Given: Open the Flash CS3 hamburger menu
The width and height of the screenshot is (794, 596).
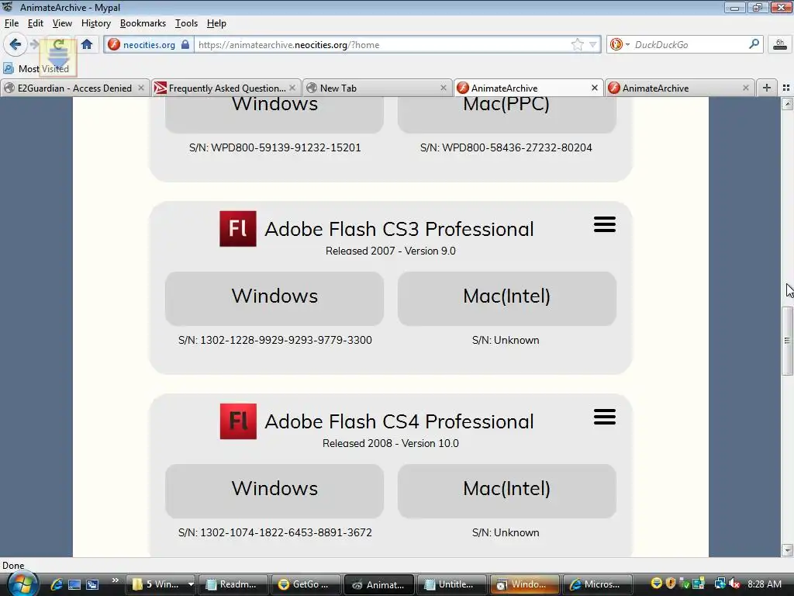Looking at the screenshot, I should pyautogui.click(x=605, y=224).
